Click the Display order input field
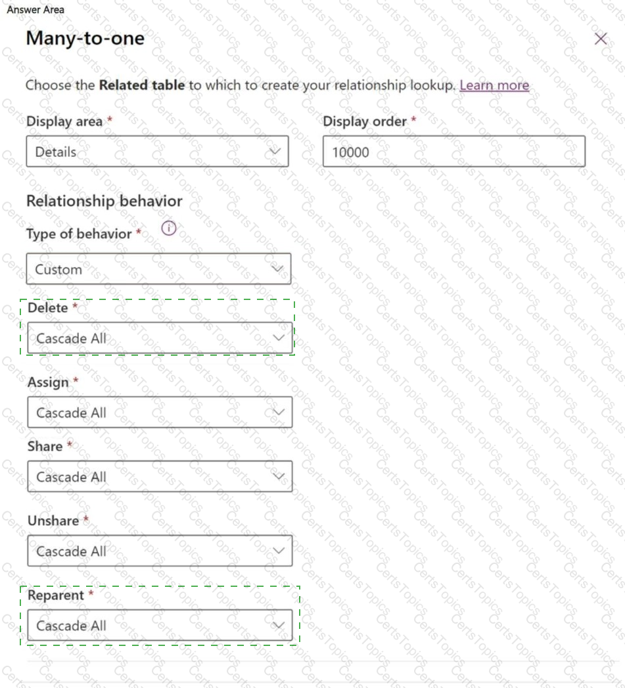Screen dimensions: 625x688 click(453, 152)
